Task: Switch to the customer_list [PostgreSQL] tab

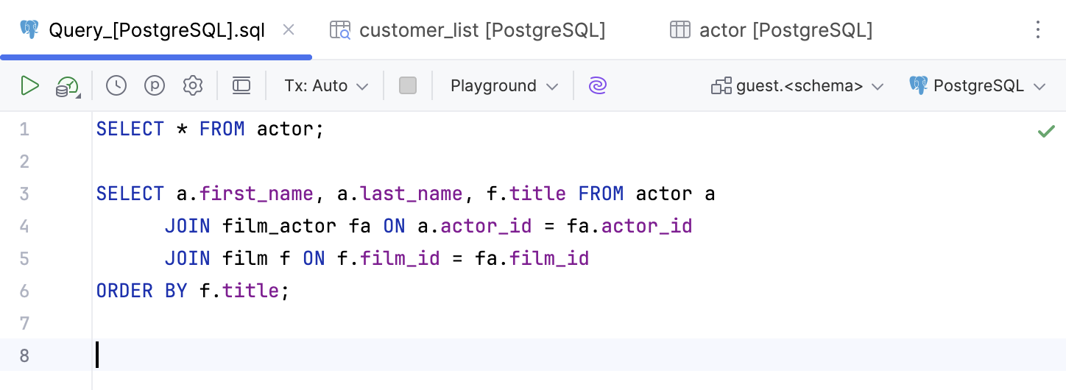Action: (482, 30)
